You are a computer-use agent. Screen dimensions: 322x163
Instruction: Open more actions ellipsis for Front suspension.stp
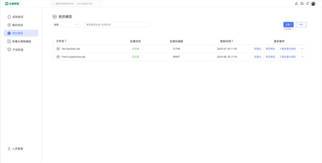302,57
